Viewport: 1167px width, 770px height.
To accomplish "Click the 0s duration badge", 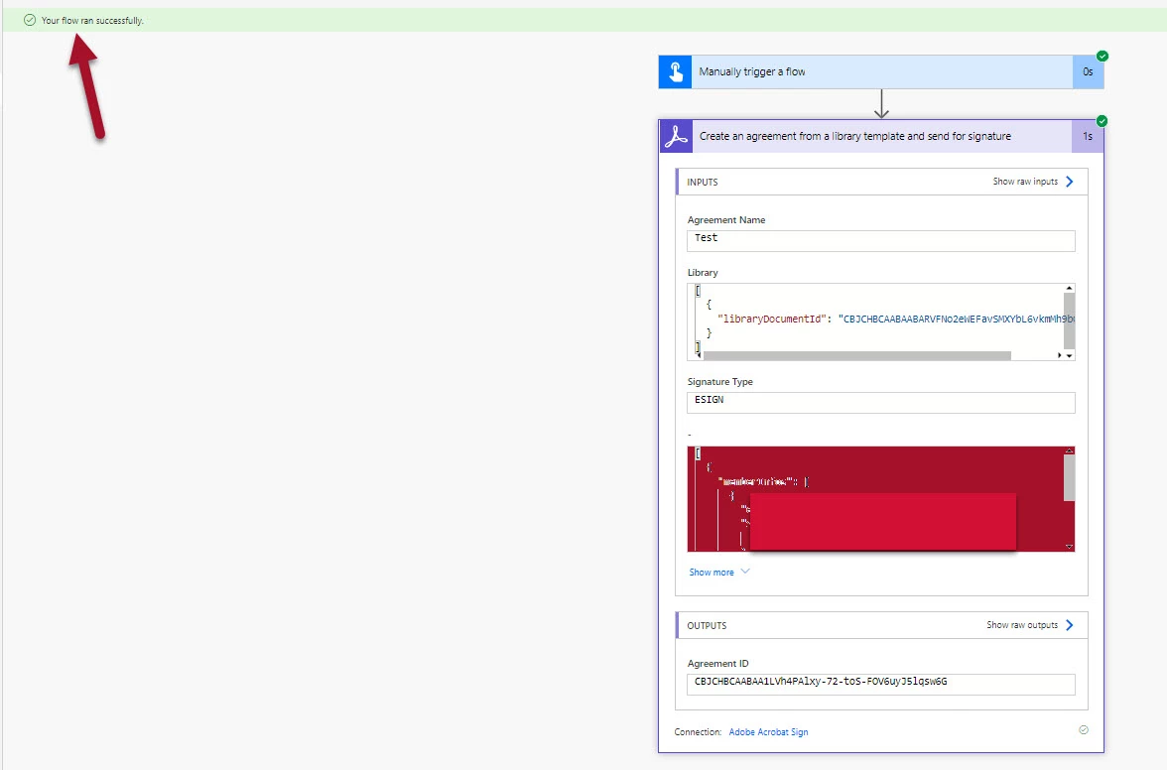I will coord(1088,72).
